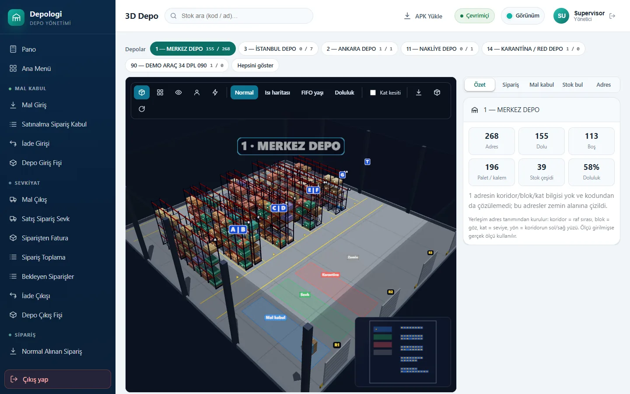Open Ana Menü from the sidebar
This screenshot has height=394, width=630.
pos(58,69)
